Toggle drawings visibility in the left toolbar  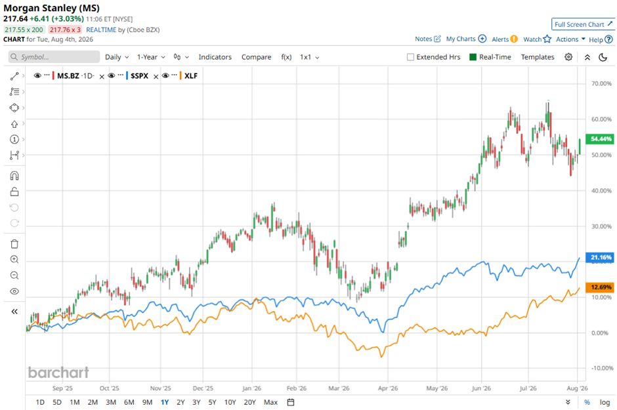14,291
